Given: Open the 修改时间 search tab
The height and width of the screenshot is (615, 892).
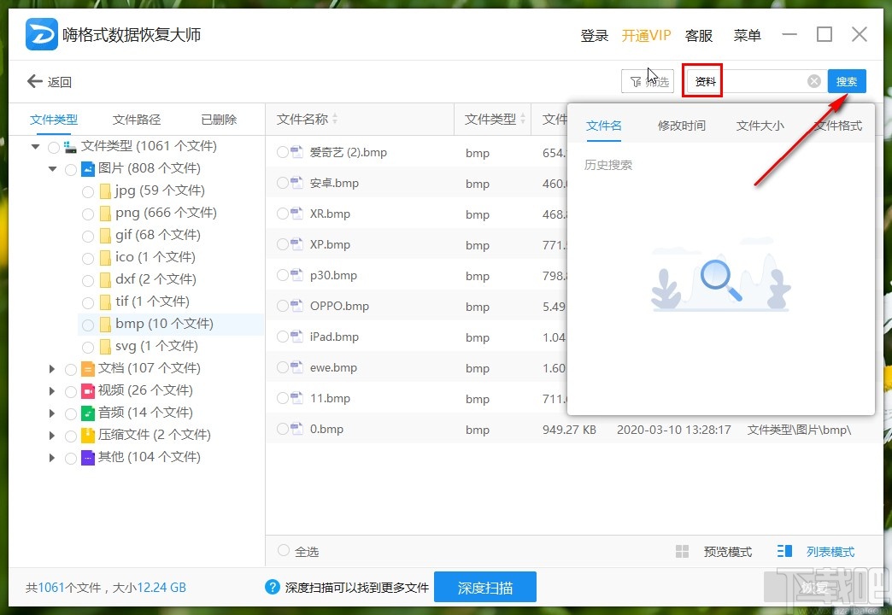Looking at the screenshot, I should point(681,125).
